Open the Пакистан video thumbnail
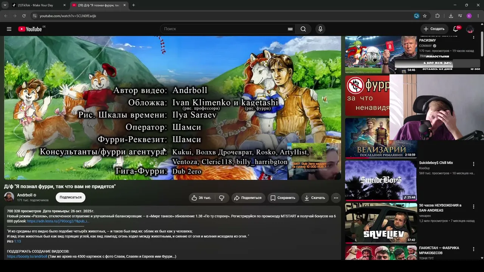484x272 pixels. click(381, 253)
